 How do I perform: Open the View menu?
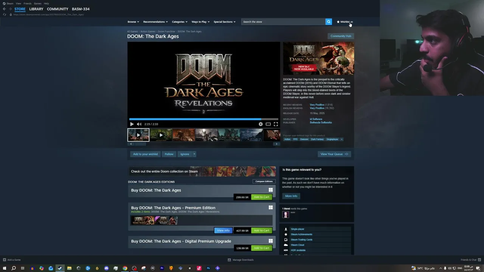(x=18, y=3)
